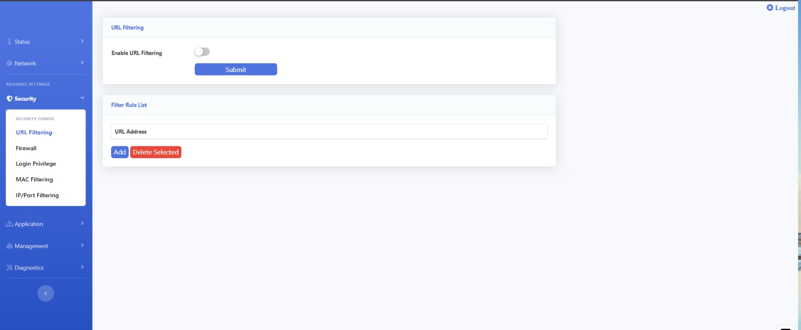
Task: Click the Logout circle-x icon
Action: pyautogui.click(x=770, y=8)
